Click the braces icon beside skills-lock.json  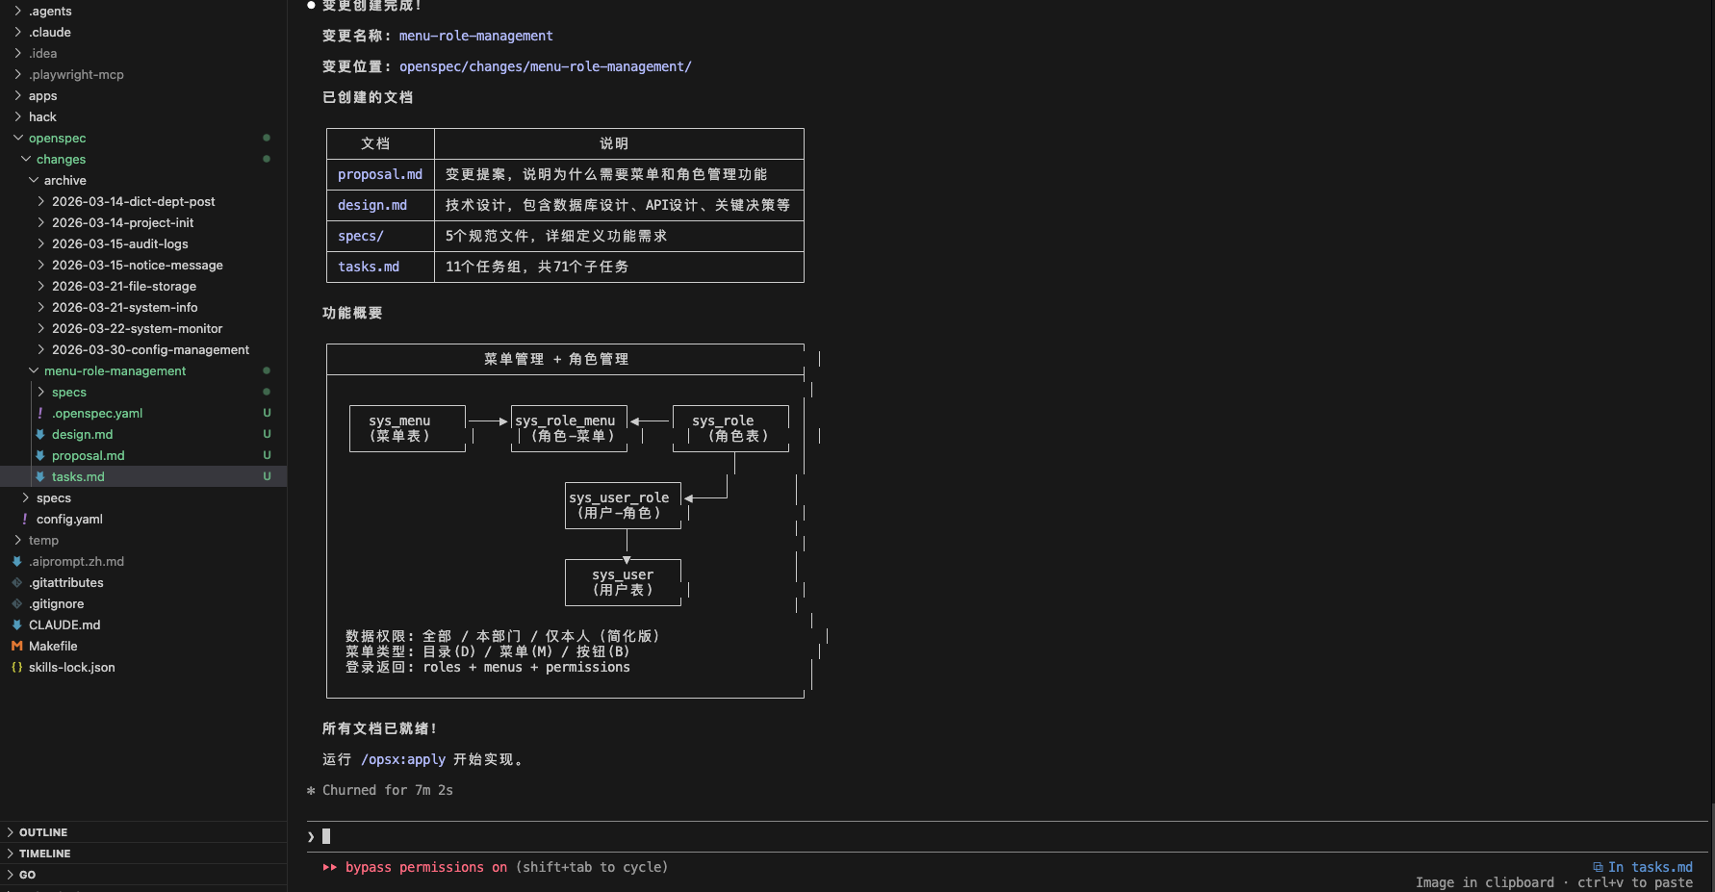point(16,667)
